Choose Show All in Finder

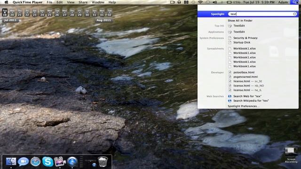[x=240, y=21]
